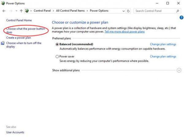
Task: Click the Automatically balances performance description
Action: click(112, 49)
